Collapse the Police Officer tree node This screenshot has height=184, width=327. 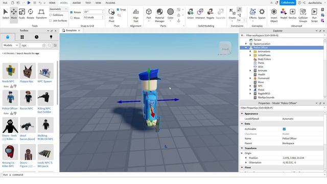[246, 48]
